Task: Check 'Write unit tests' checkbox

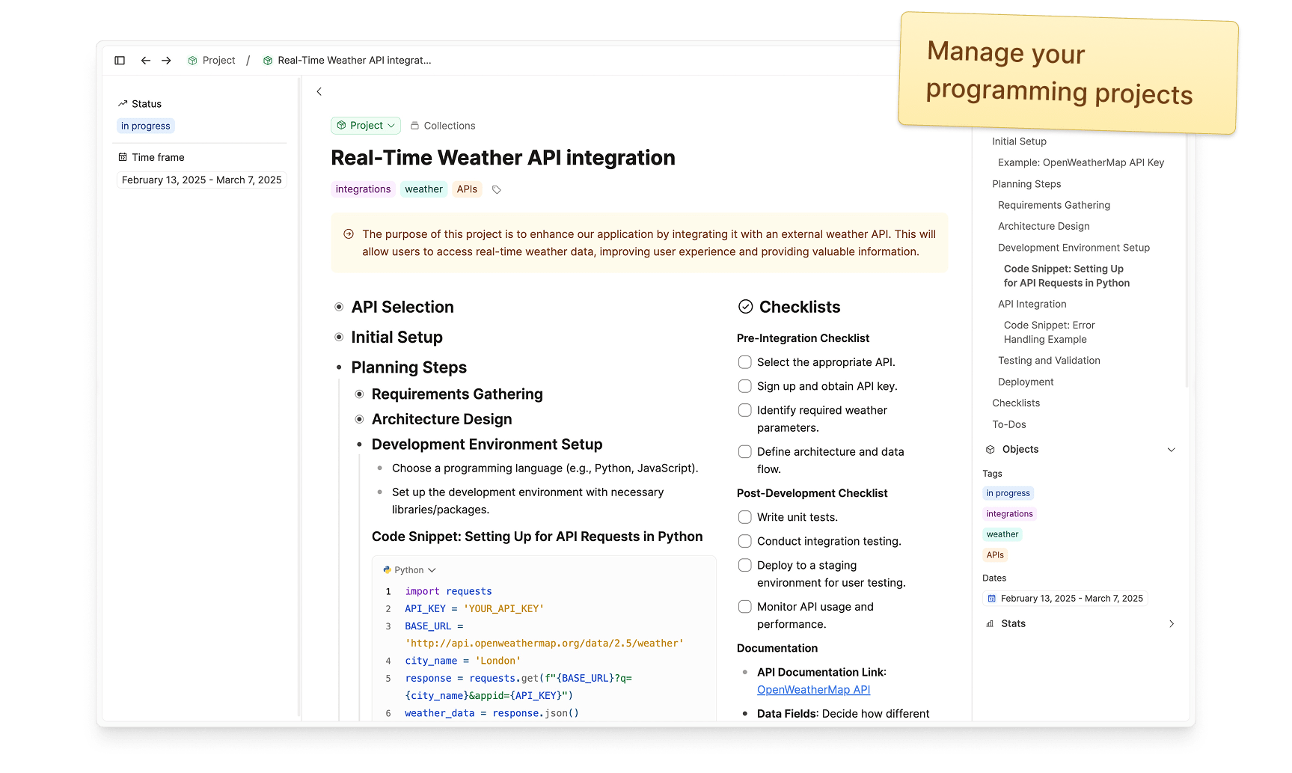Action: [745, 517]
